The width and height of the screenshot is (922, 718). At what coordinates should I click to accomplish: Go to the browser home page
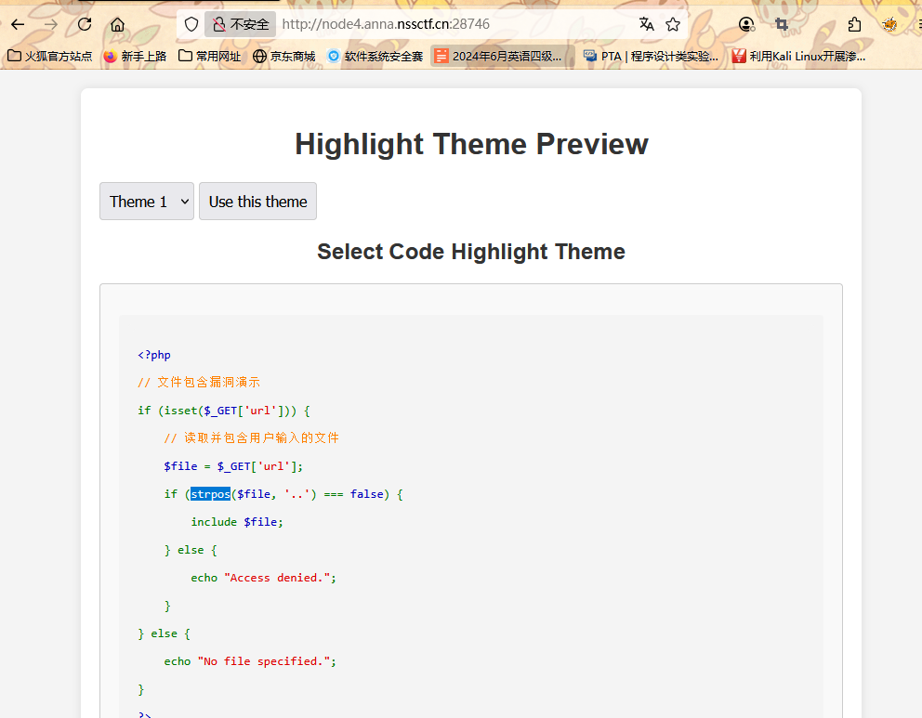tap(117, 24)
